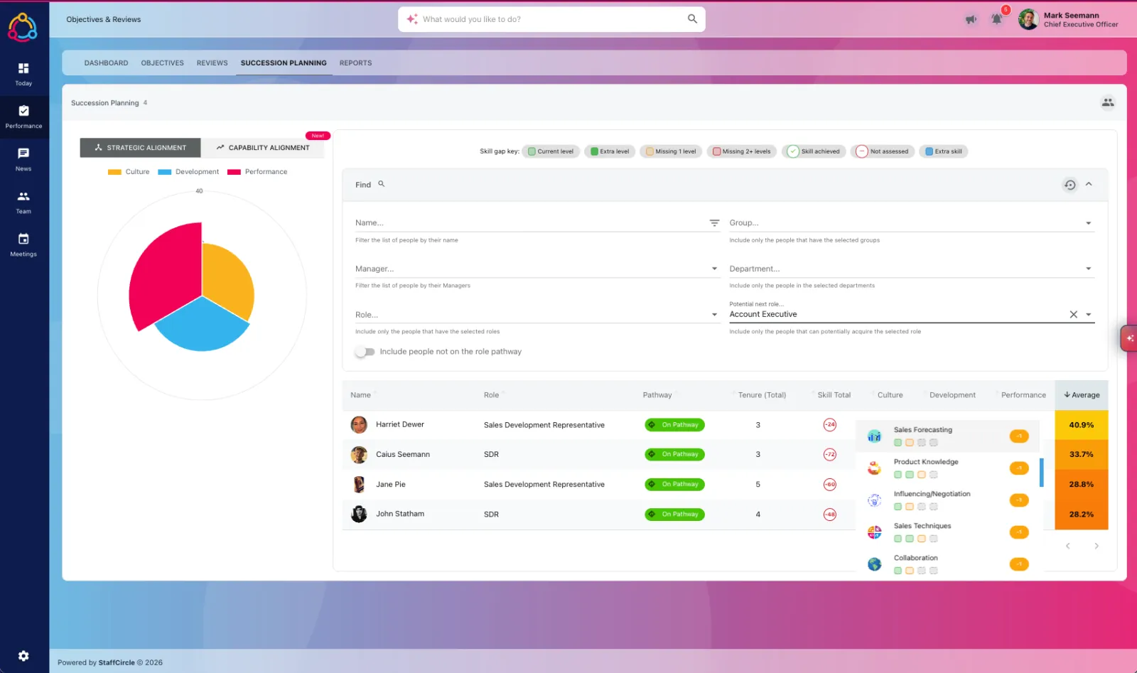Viewport: 1137px width, 673px height.
Task: Click the people icon in Succession Planning header
Action: pyautogui.click(x=1107, y=102)
